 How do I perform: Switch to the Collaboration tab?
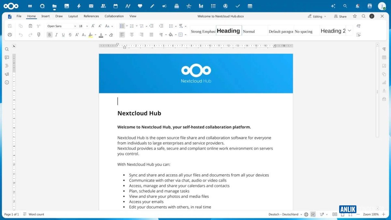coord(114,16)
